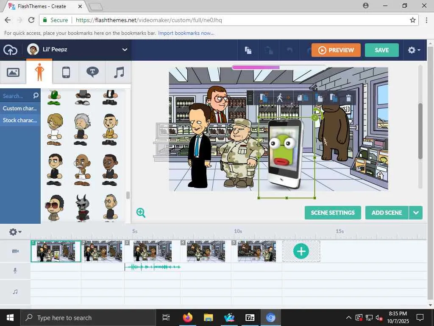434x326 pixels.
Task: Click the drag handle on floating toolbar
Action: click(250, 98)
